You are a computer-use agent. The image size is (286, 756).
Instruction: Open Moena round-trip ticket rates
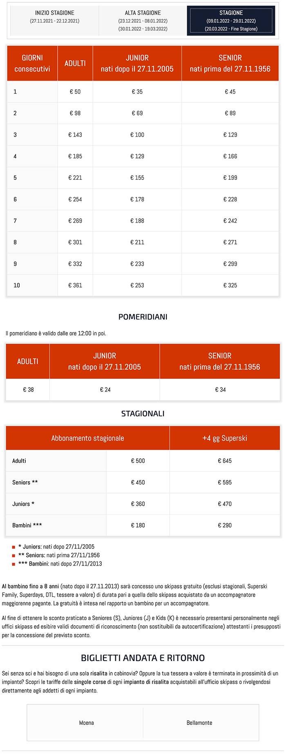point(86,723)
